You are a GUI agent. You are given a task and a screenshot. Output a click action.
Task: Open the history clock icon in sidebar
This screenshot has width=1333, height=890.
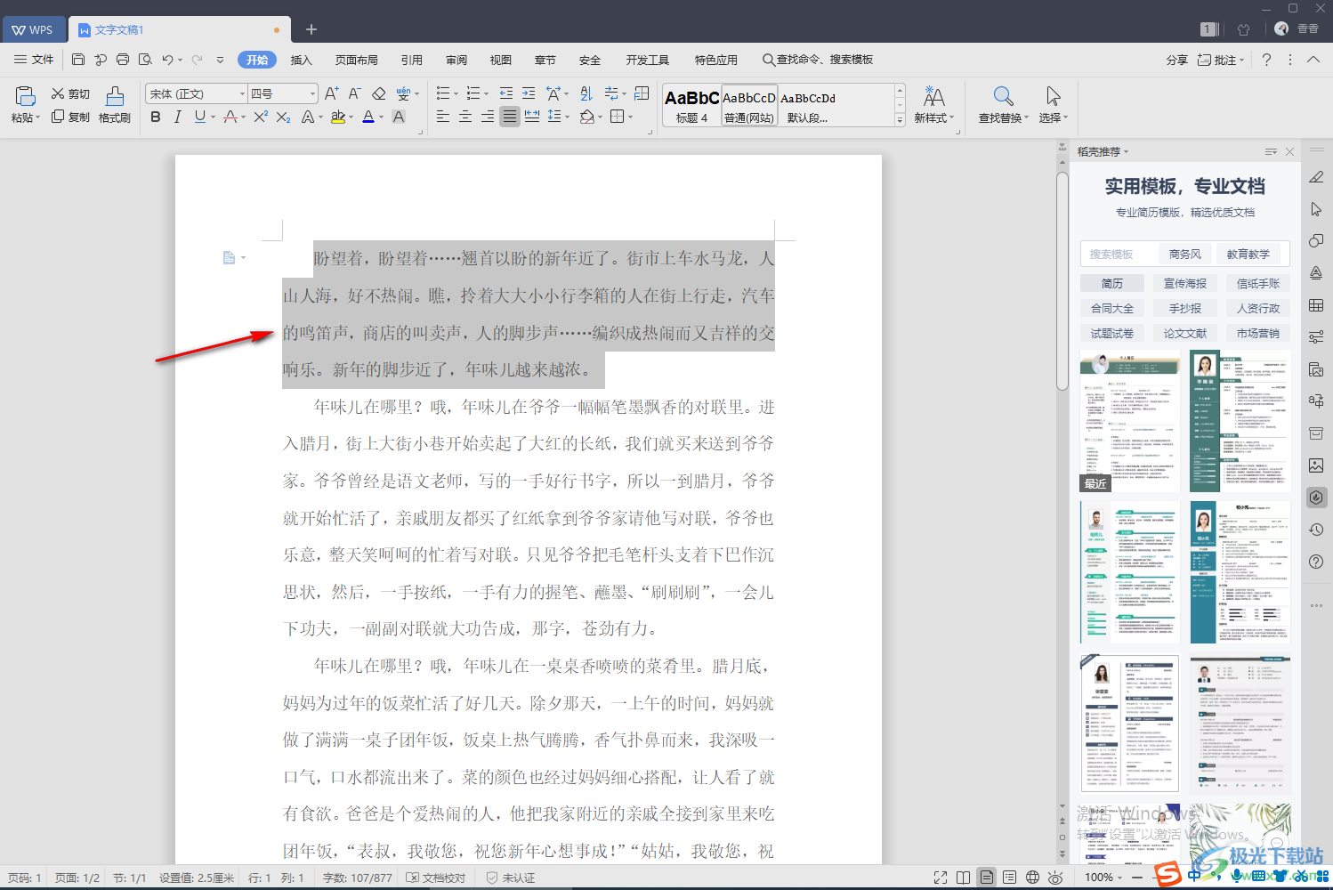[x=1316, y=530]
